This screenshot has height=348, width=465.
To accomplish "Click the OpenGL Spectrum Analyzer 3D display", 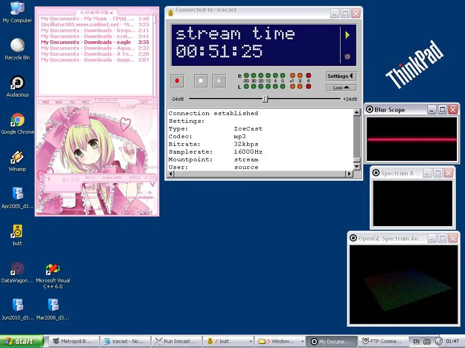I will [x=404, y=285].
